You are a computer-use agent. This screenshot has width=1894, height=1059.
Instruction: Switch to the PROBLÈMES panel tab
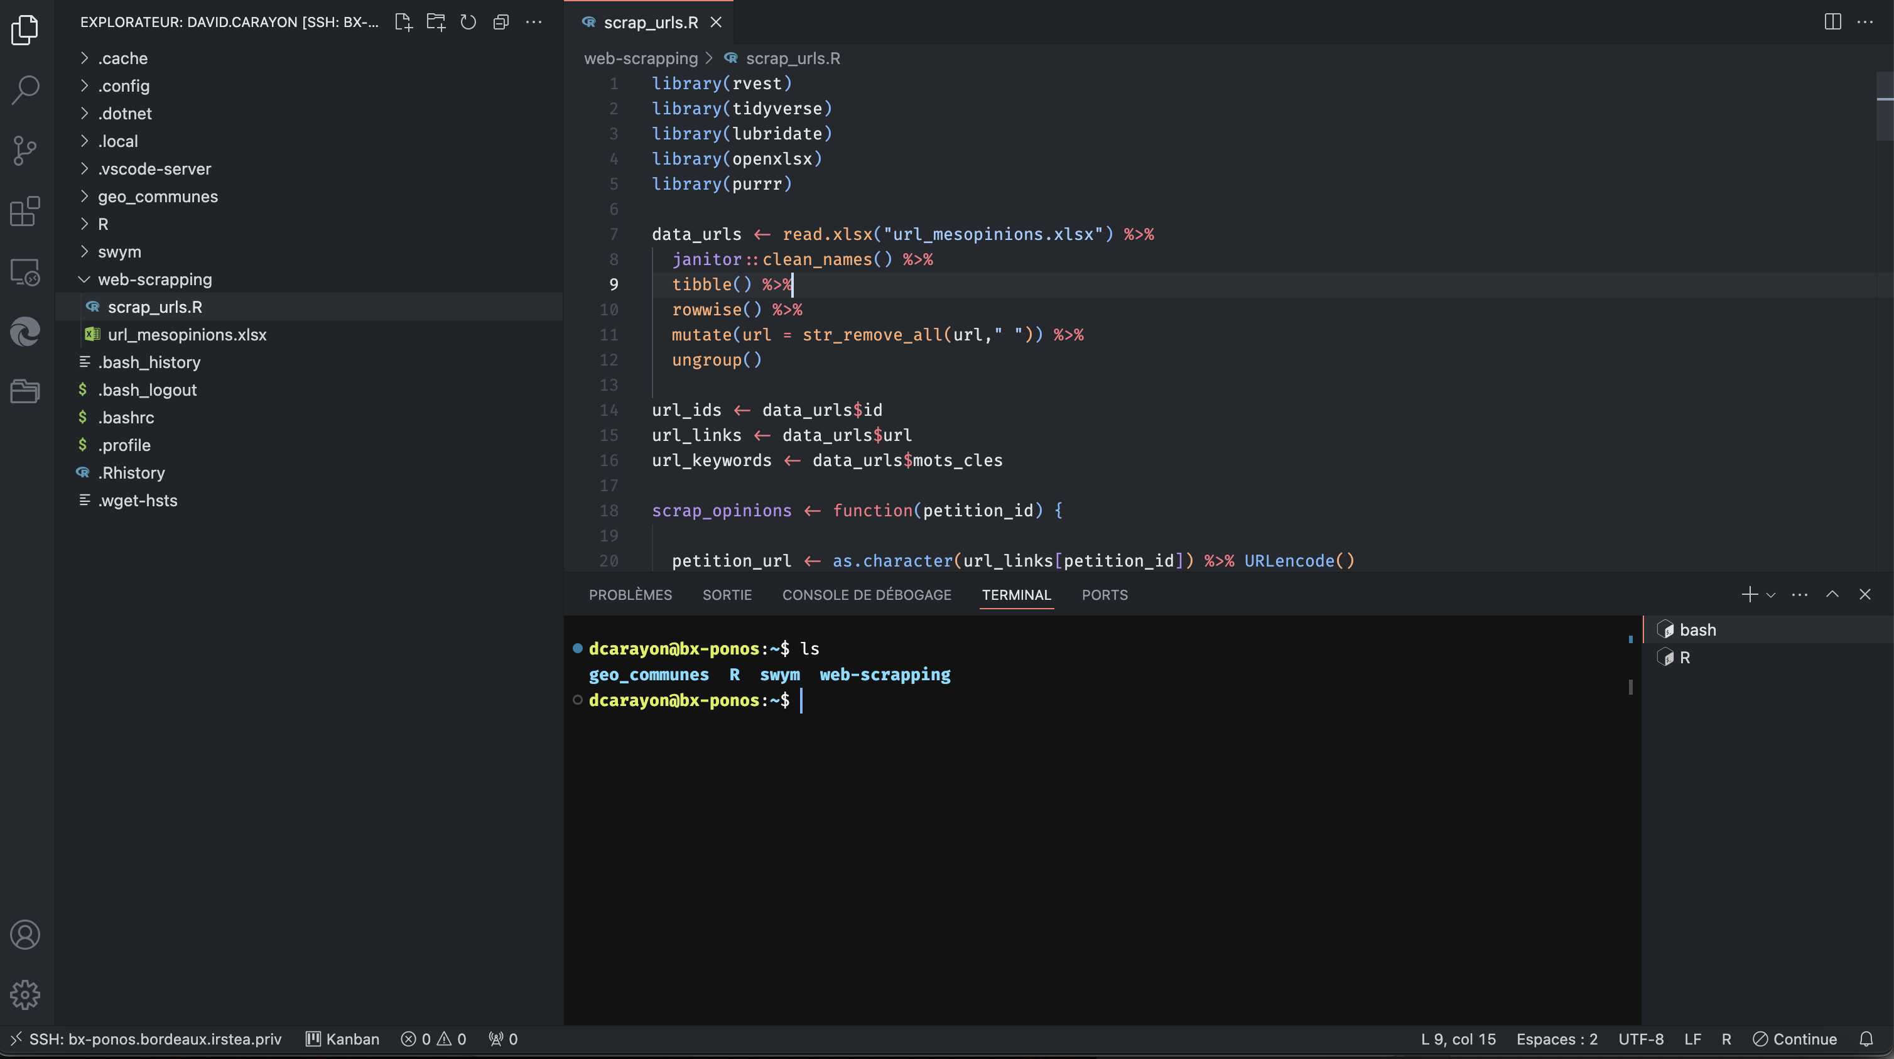(630, 595)
